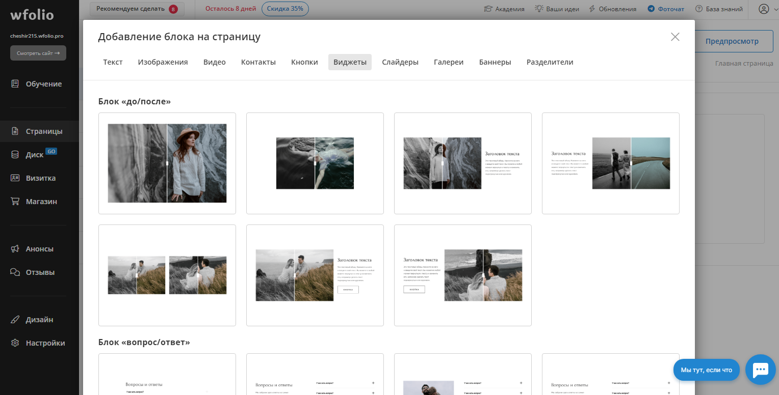Click the Ваши идеи lightbulb icon

coord(539,9)
